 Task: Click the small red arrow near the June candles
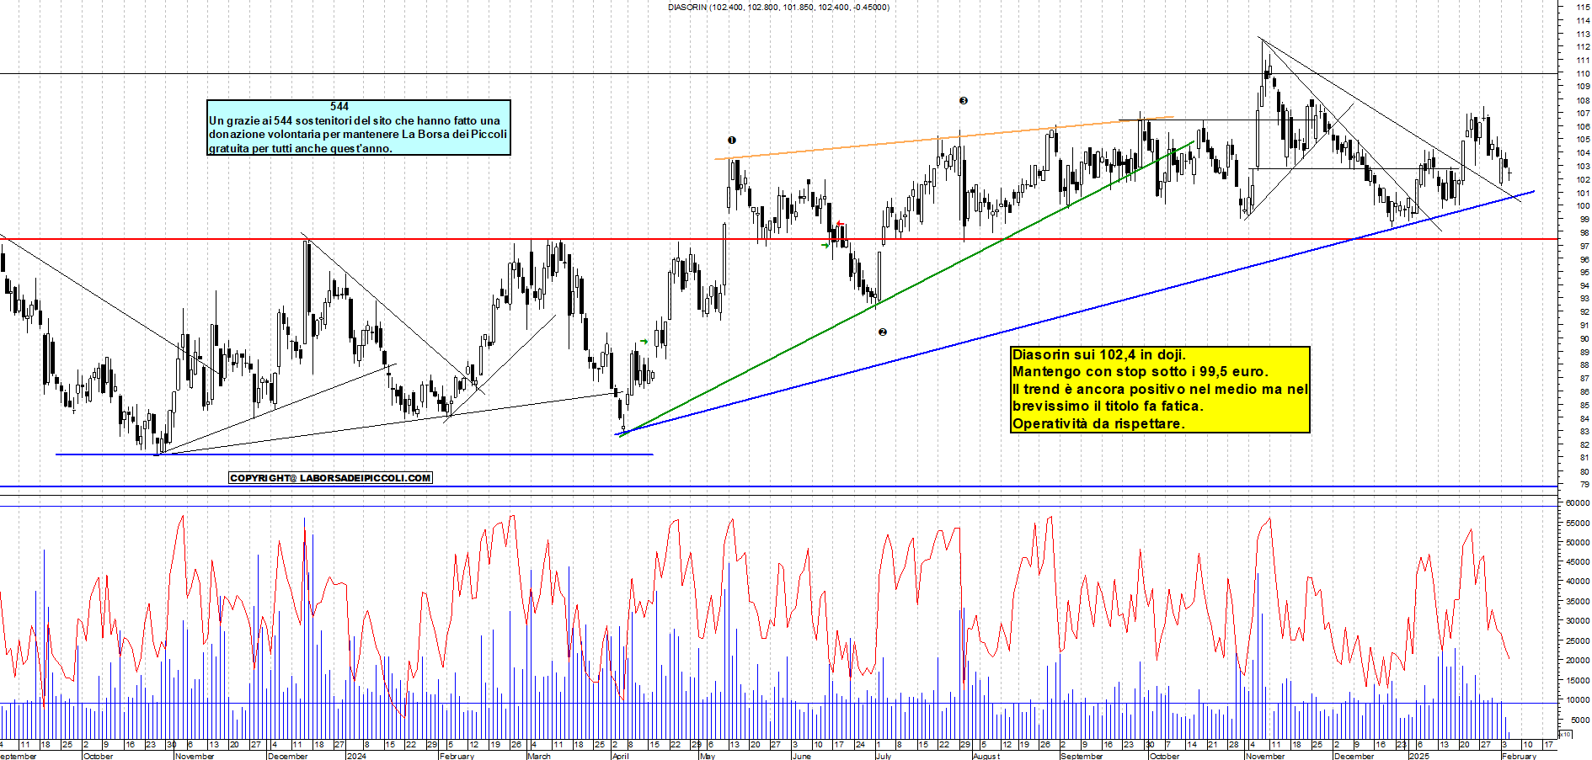click(838, 225)
